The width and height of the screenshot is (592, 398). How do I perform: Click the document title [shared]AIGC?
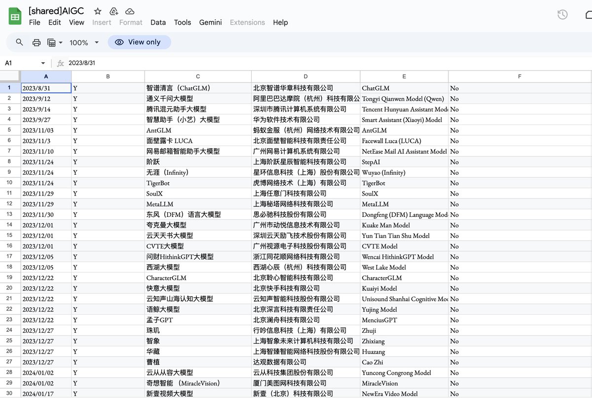(x=56, y=11)
